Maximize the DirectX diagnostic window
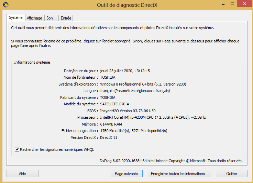 (232, 3)
